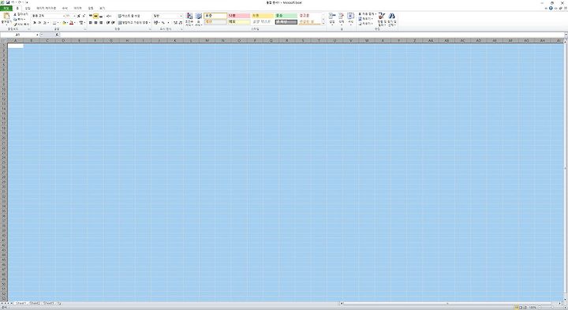568x310 pixels.
Task: Open Sort and Filter menu
Action: [381, 19]
